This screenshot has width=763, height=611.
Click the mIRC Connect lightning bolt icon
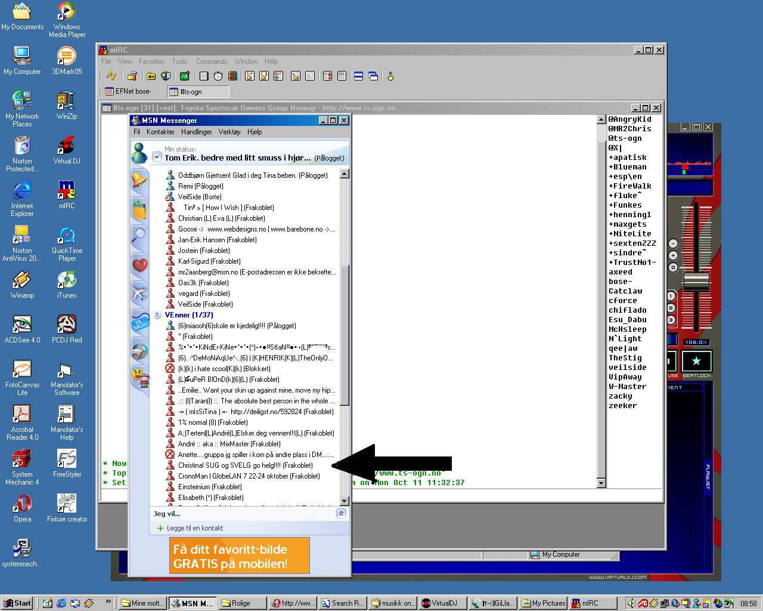pos(111,76)
